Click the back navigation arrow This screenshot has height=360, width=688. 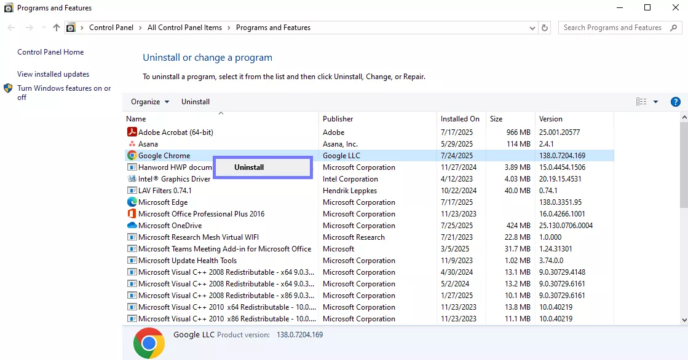coord(10,28)
